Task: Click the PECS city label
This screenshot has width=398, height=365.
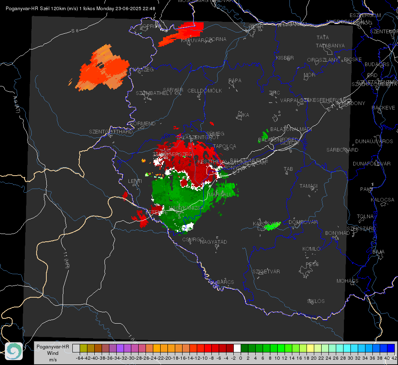Action: 312,264
